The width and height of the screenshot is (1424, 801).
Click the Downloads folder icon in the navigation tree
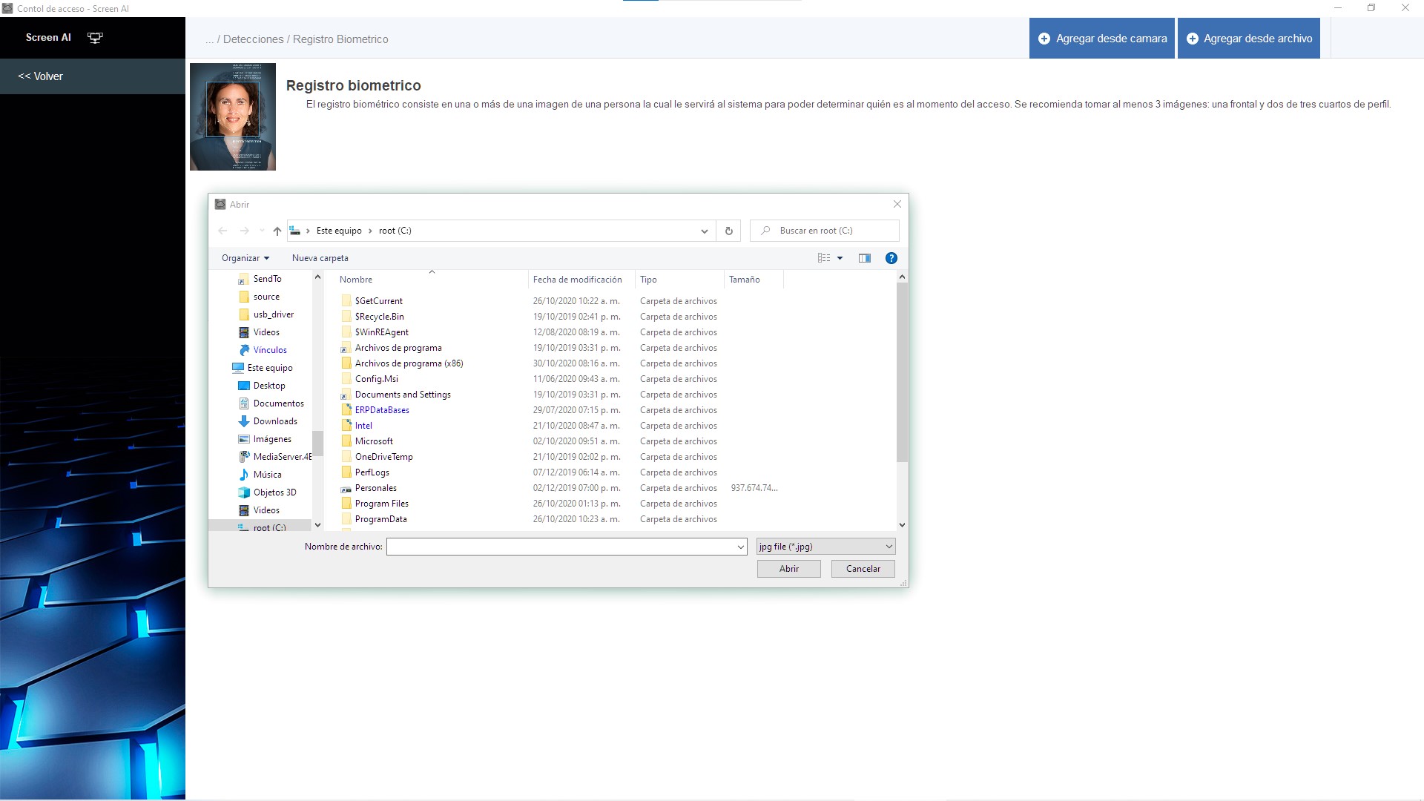[243, 421]
